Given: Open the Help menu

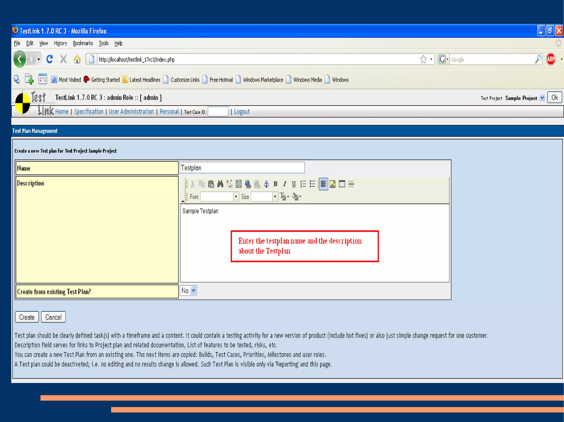Looking at the screenshot, I should coord(118,43).
